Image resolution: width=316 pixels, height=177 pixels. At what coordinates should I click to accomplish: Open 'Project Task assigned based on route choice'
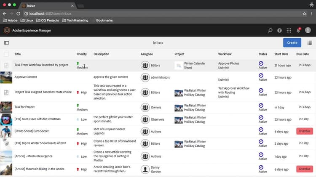click(43, 92)
